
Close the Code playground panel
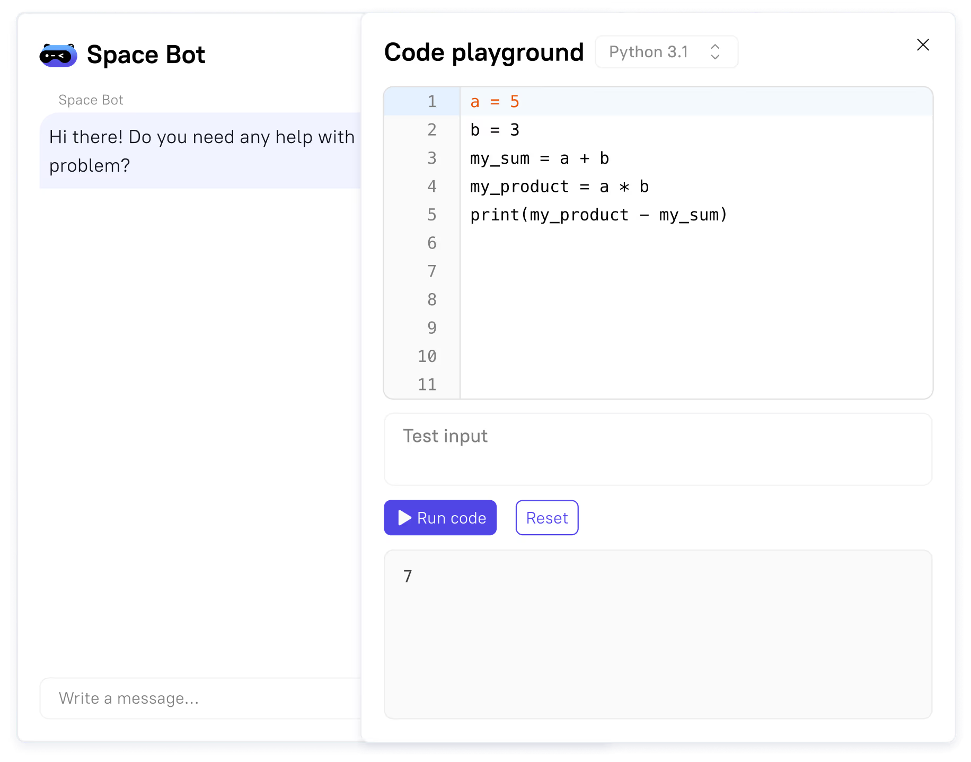923,45
